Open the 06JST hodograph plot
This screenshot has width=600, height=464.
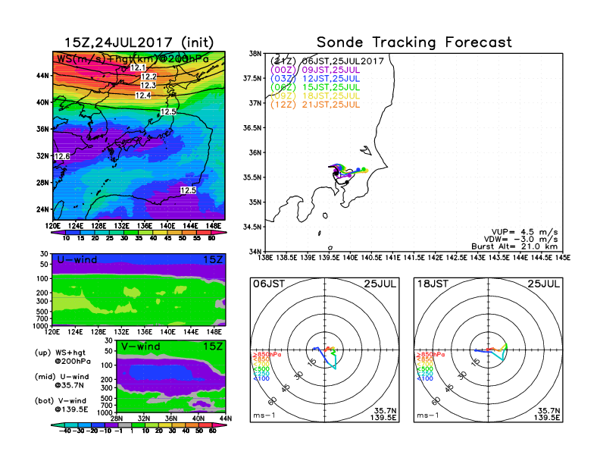pos(325,350)
